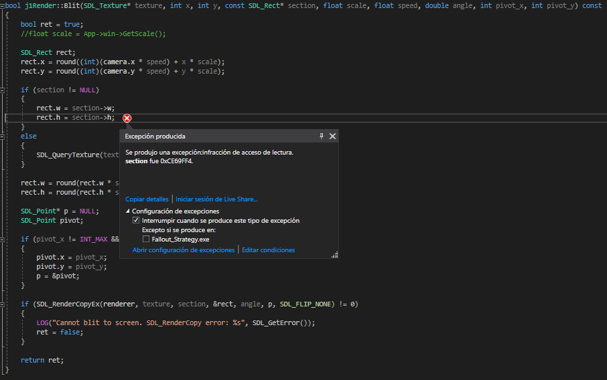Click the 'rect.x = round' line
This screenshot has width=607, height=380.
pyautogui.click(x=123, y=62)
